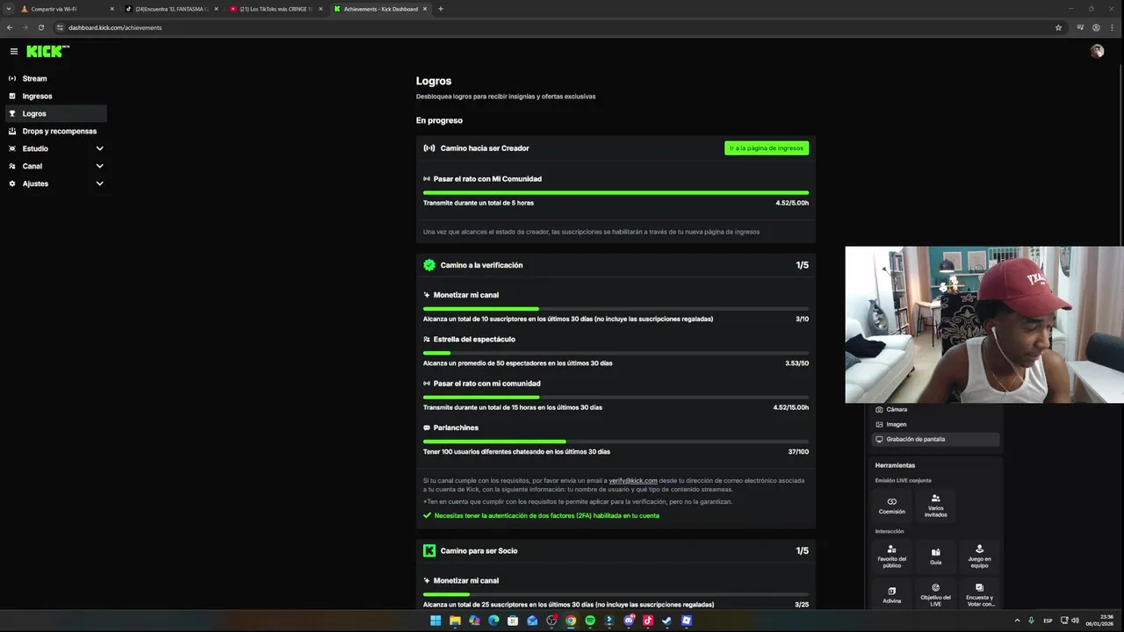Screen dimensions: 1124x632
Task: Select the Encuesta y Votar tool
Action: click(979, 594)
